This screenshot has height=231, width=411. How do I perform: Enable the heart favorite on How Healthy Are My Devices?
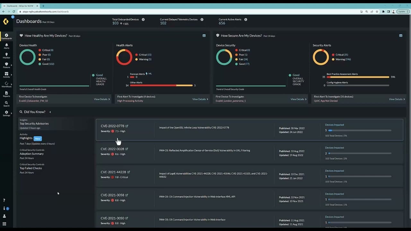(x=21, y=36)
